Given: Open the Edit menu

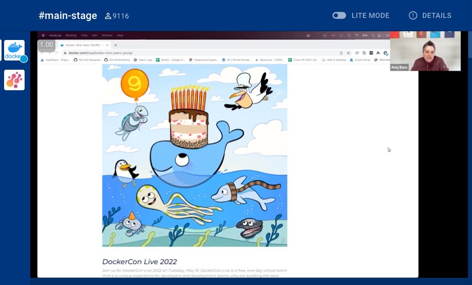Looking at the screenshot, I should (x=94, y=35).
